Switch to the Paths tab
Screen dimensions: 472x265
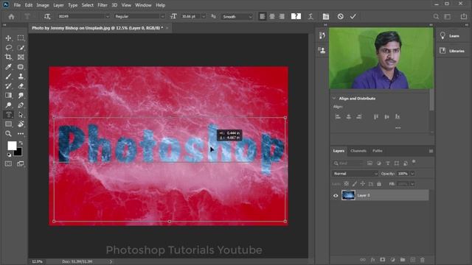[377, 151]
